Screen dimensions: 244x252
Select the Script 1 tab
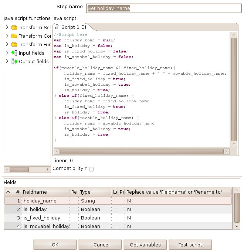coord(70,27)
